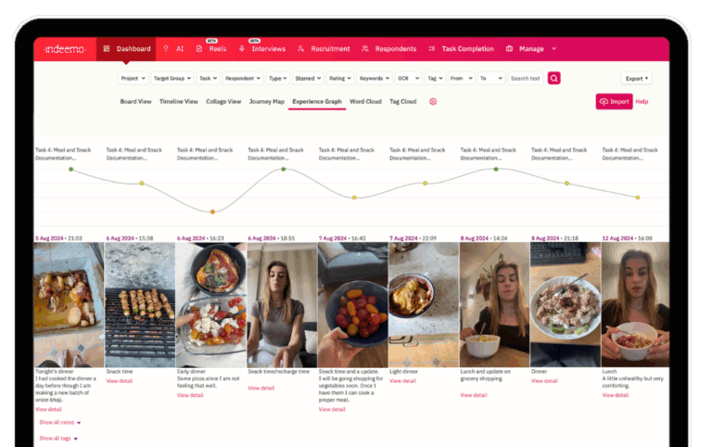Click the first green graph point
The width and height of the screenshot is (712, 447).
tap(70, 169)
